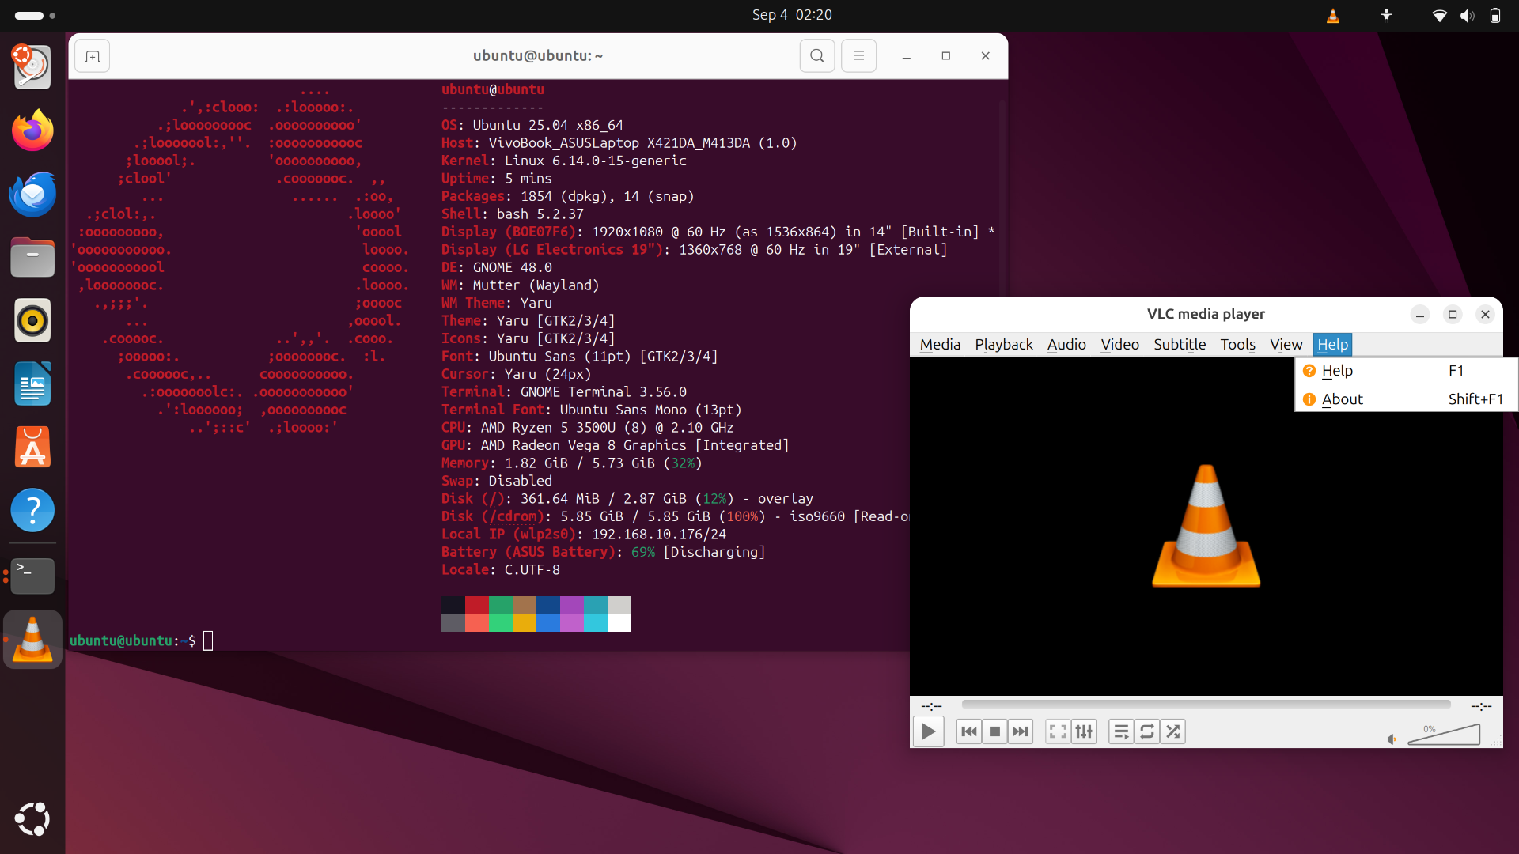Image resolution: width=1519 pixels, height=854 pixels.
Task: Open the Terminal hamburger menu
Action: [x=858, y=56]
